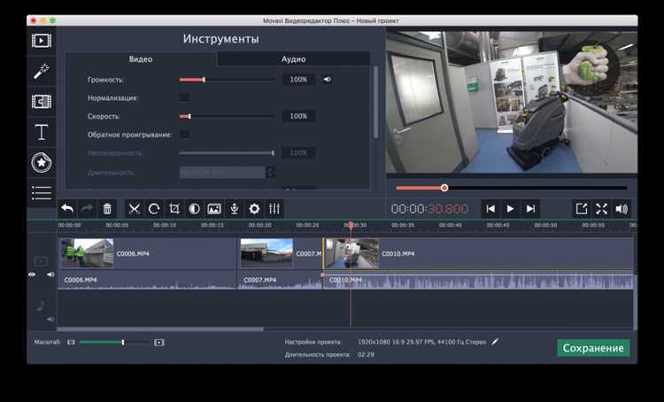This screenshot has width=664, height=402.
Task: Select the C0007 video clip
Action: point(281,254)
